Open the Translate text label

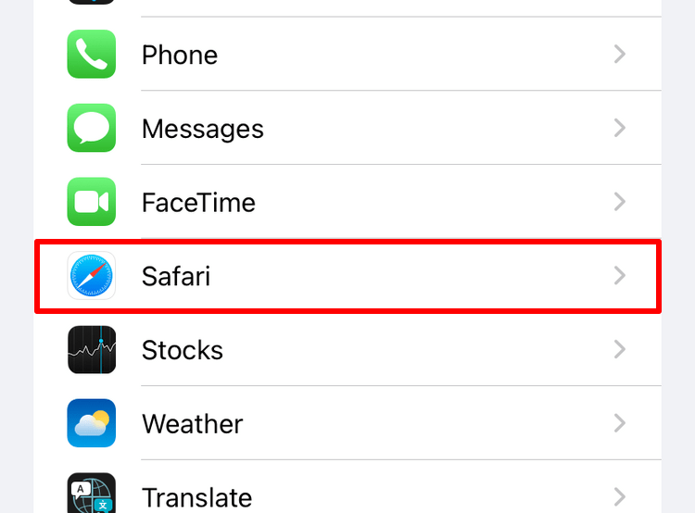(x=196, y=498)
